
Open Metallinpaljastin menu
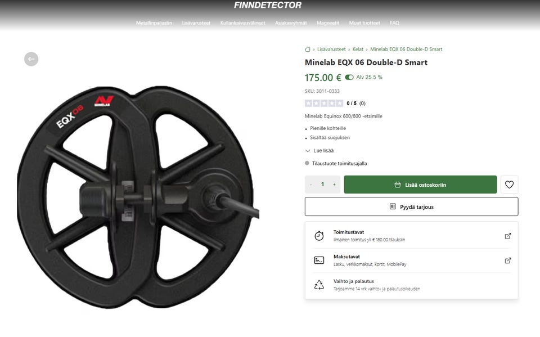tap(154, 23)
